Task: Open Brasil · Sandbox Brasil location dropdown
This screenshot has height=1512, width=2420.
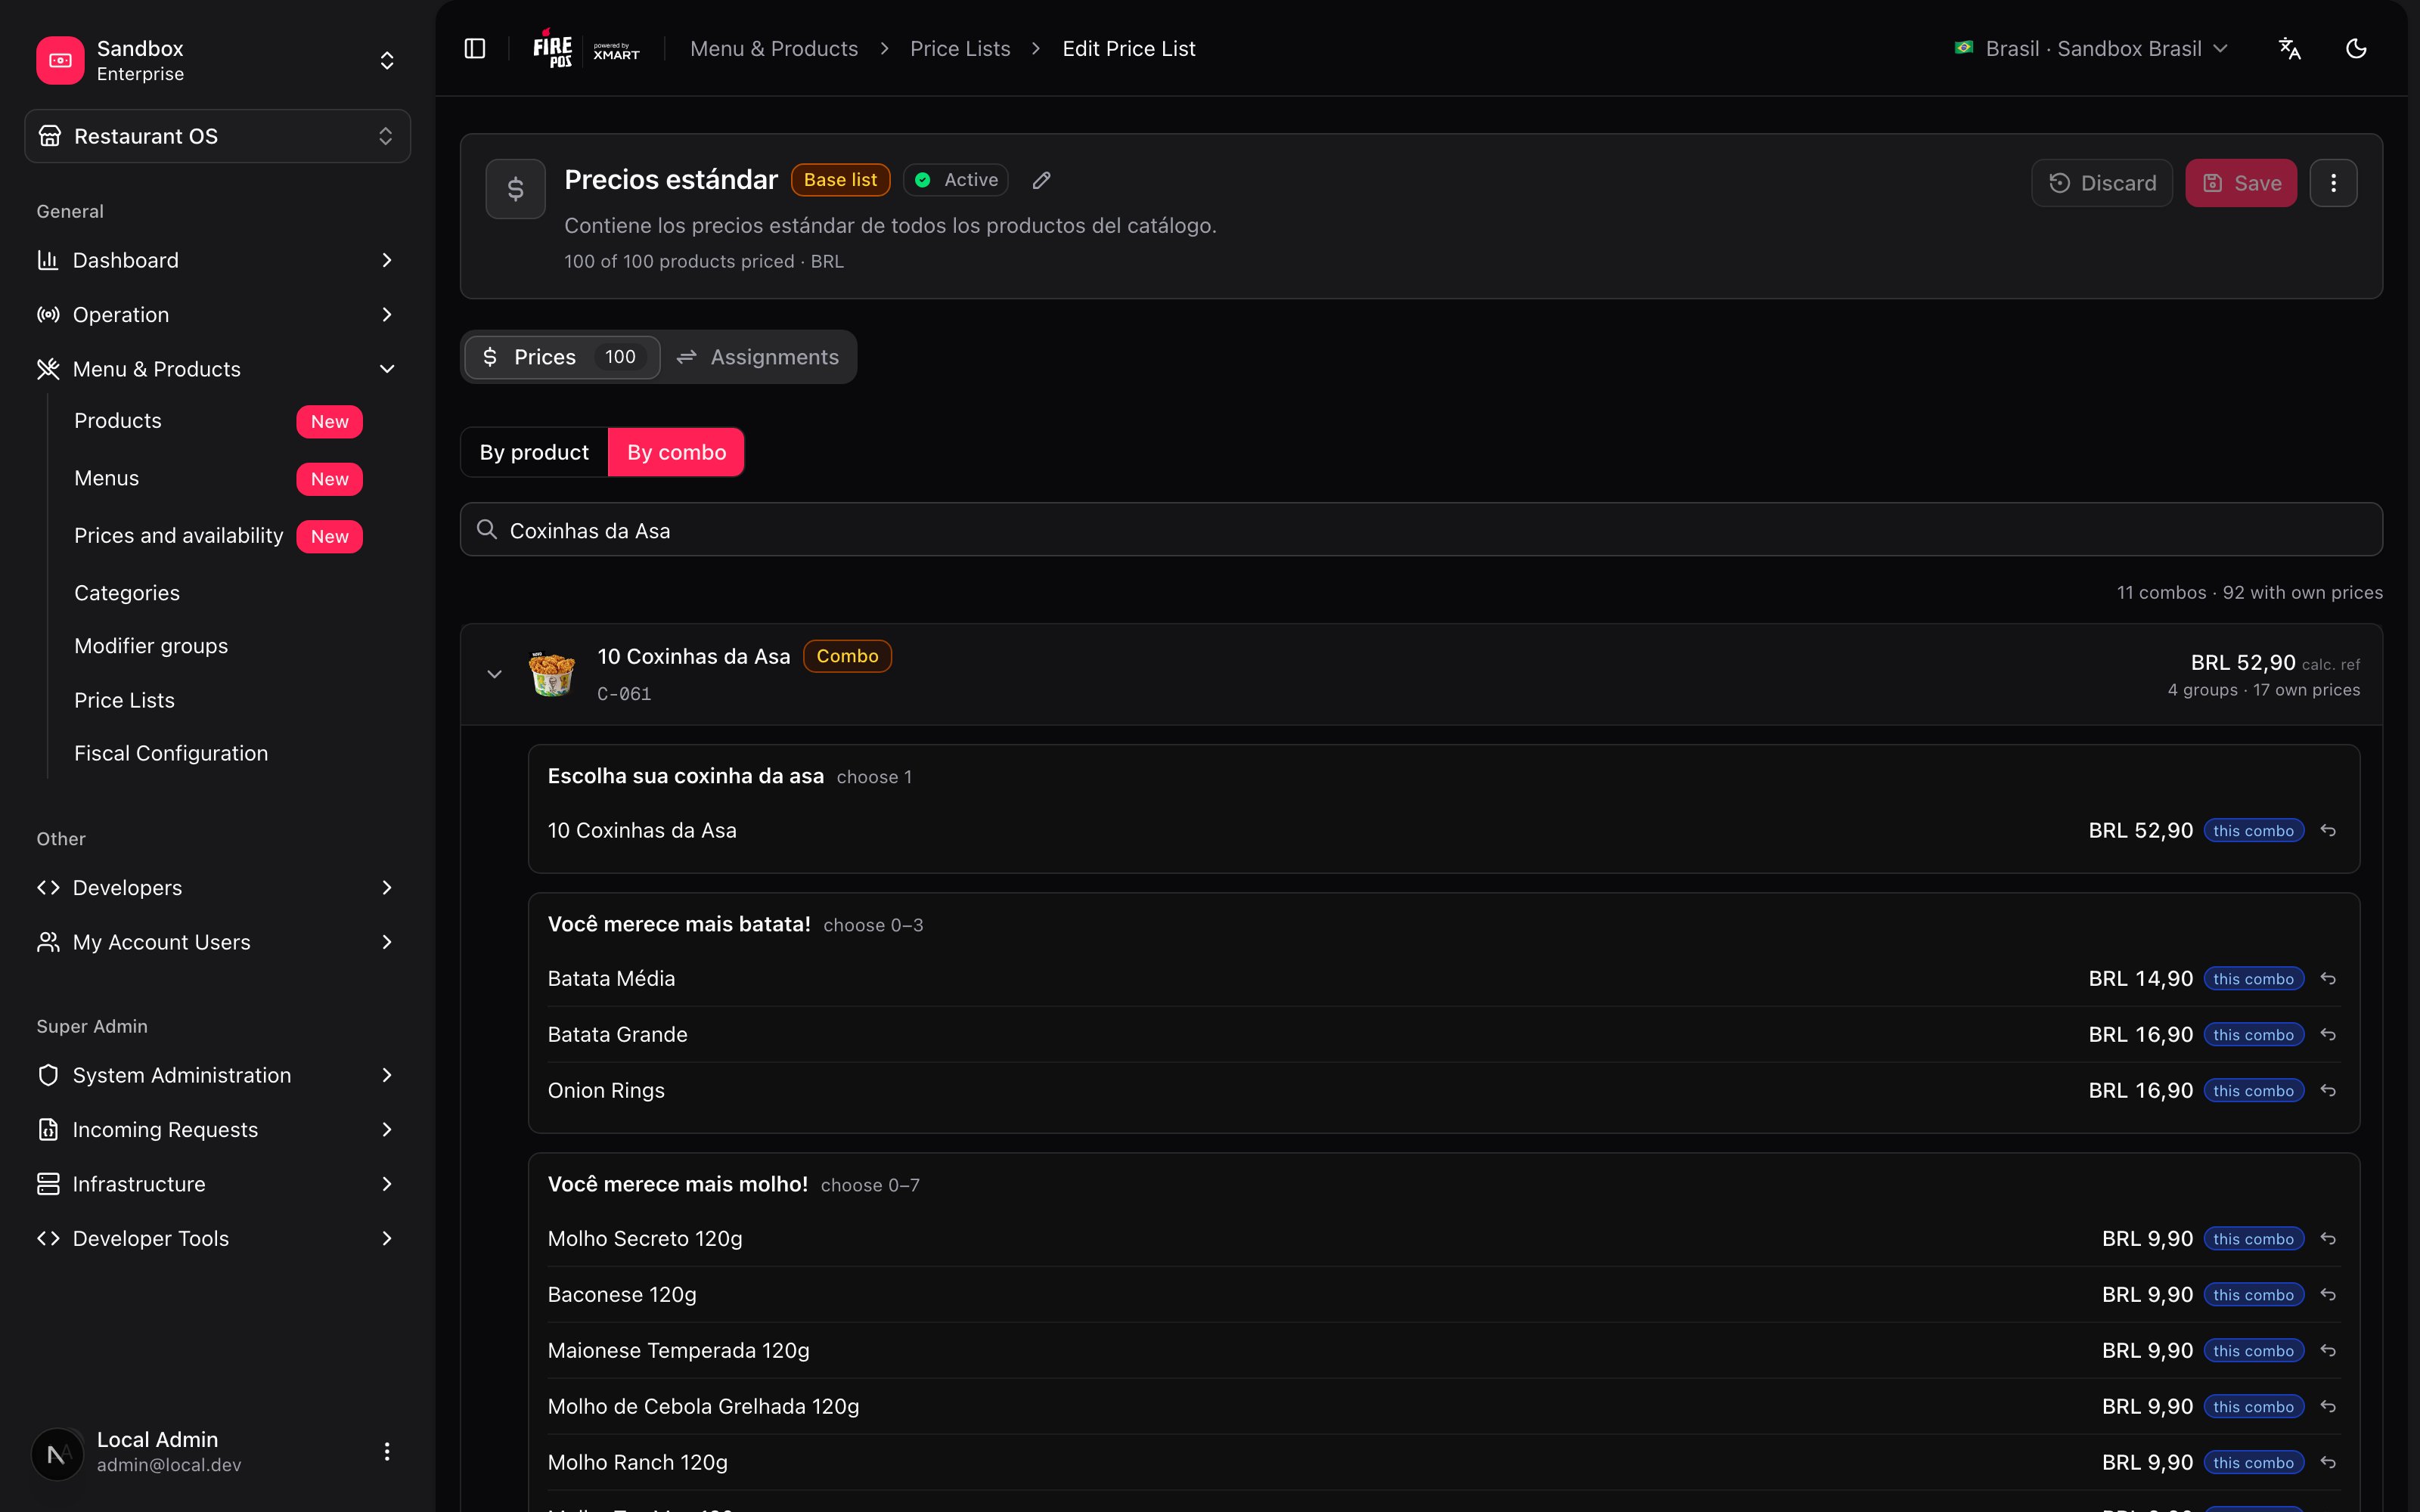Action: pyautogui.click(x=2092, y=48)
